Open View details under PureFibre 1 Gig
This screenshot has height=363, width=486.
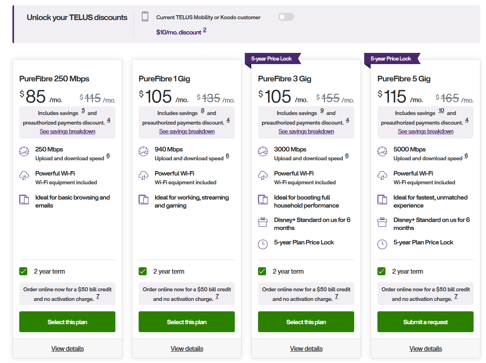[187, 349]
